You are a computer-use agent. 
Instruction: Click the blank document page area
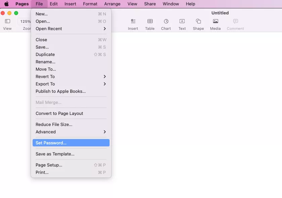(197, 115)
